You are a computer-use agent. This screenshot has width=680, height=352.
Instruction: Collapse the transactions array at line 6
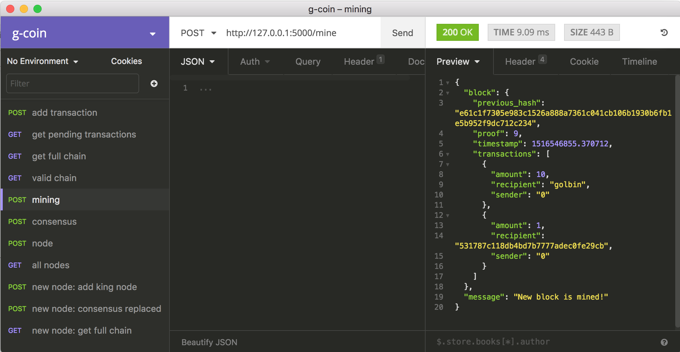(448, 154)
